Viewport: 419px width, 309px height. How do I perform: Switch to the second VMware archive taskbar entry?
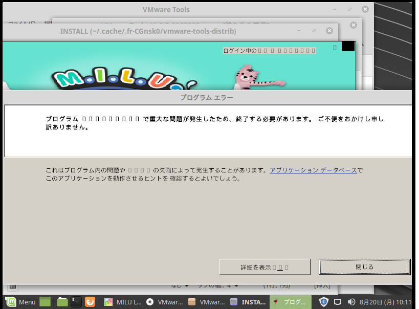(206, 302)
